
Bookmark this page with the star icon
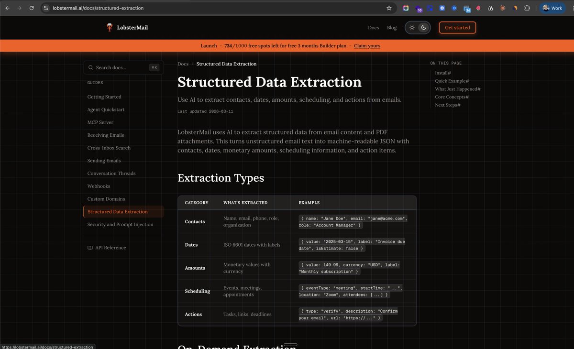pyautogui.click(x=389, y=8)
